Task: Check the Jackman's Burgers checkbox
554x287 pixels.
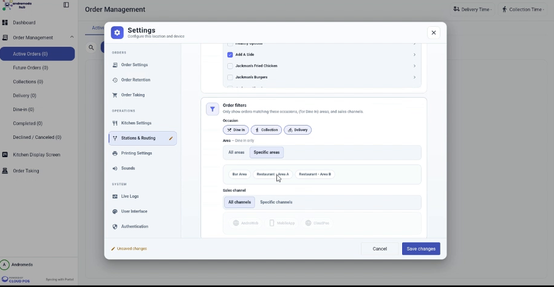Action: tap(230, 77)
